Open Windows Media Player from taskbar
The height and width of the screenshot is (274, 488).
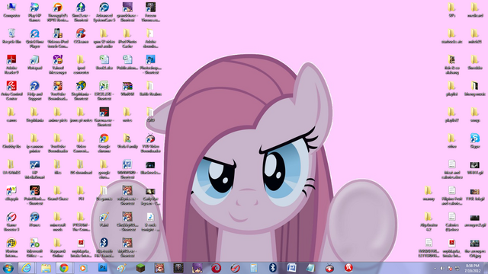click(x=83, y=268)
